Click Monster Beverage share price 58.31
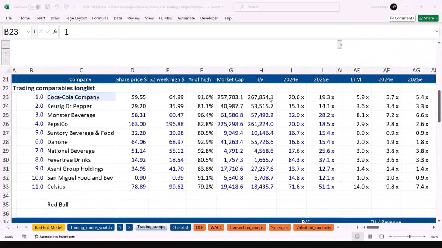The height and width of the screenshot is (248, 442). pos(133,115)
